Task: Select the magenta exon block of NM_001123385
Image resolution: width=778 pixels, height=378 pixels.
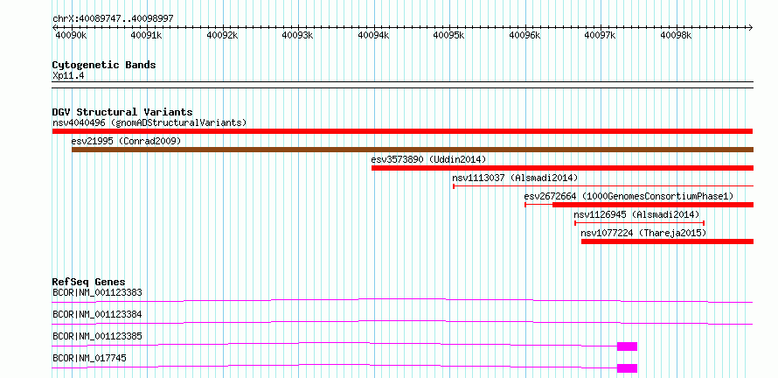Action: click(x=627, y=346)
